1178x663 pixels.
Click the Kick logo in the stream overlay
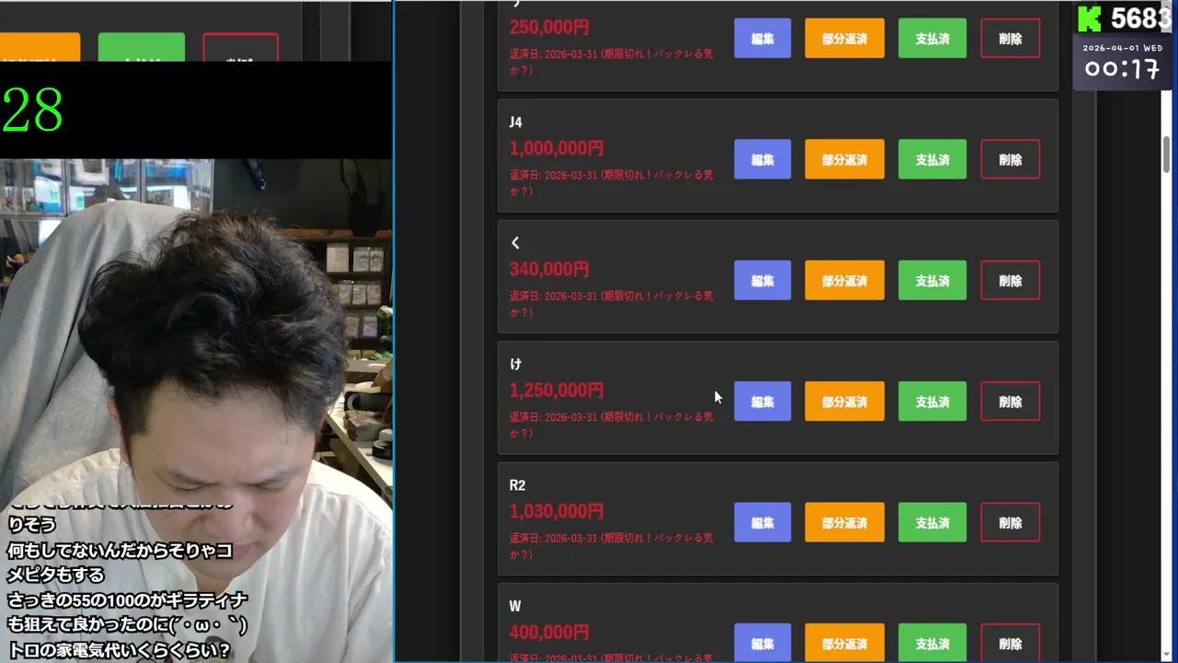[x=1090, y=18]
